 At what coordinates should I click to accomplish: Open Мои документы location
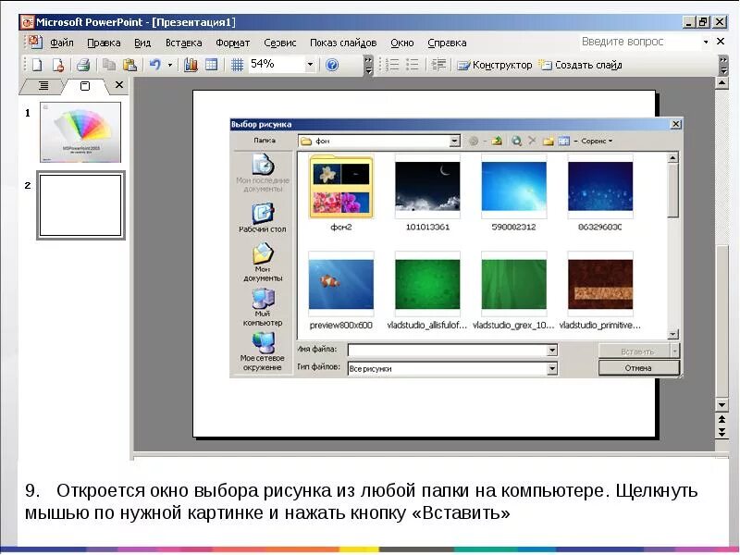point(263,263)
